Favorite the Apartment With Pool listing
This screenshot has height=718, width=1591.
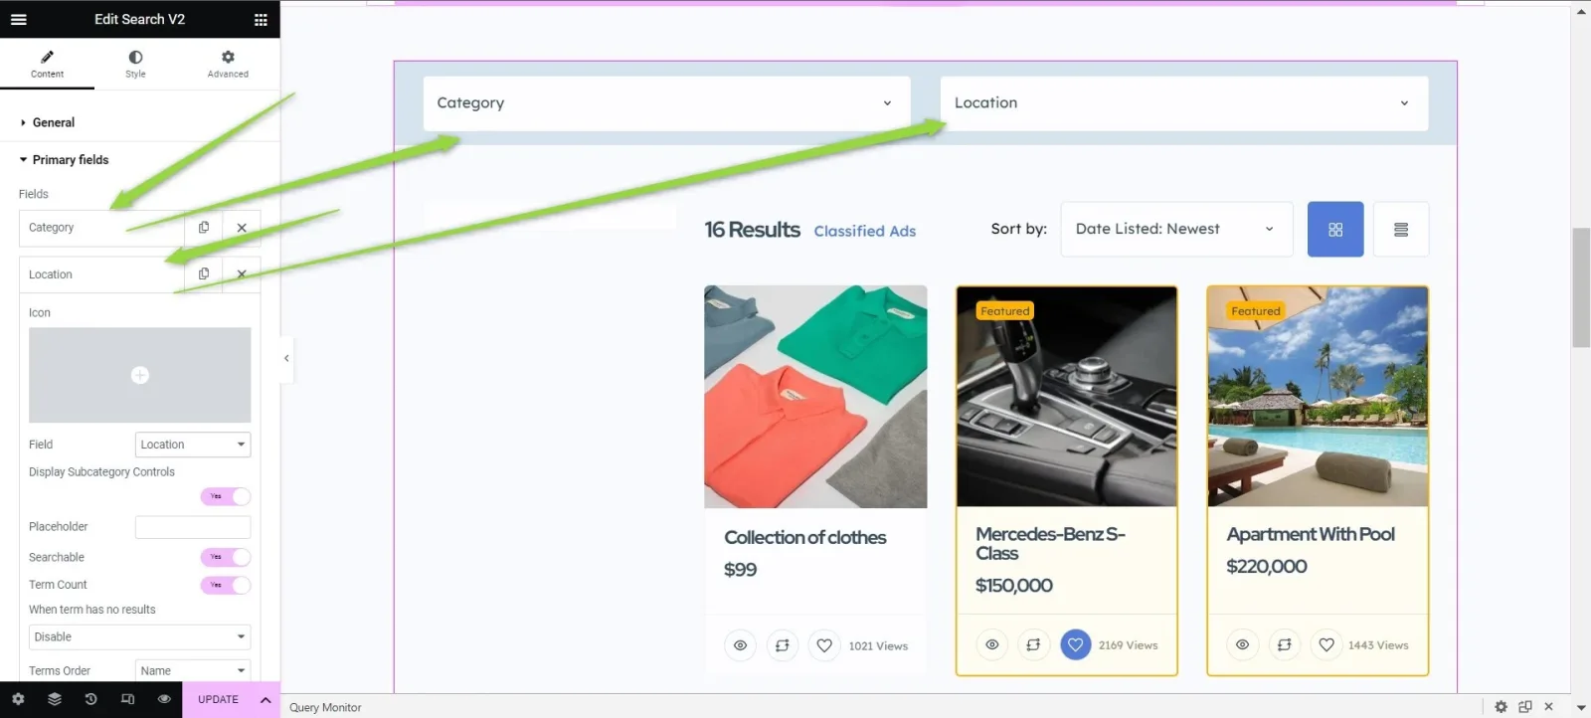tap(1326, 644)
